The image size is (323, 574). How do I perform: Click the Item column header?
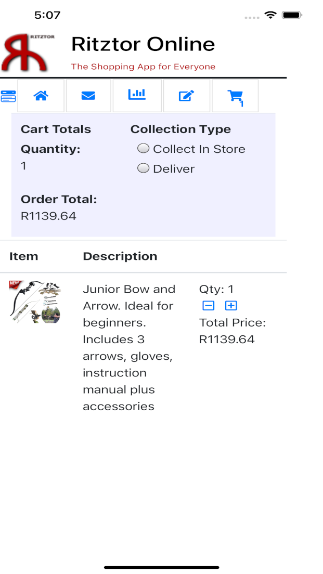pyautogui.click(x=23, y=256)
